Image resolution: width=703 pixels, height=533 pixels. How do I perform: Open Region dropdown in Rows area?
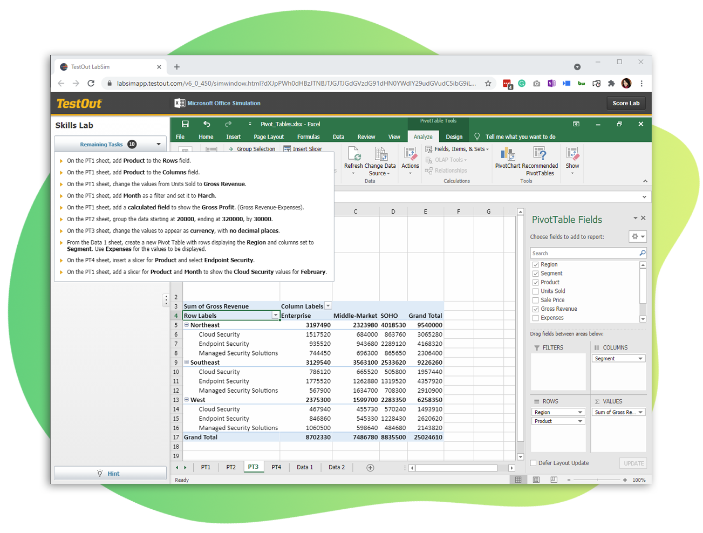coord(580,412)
